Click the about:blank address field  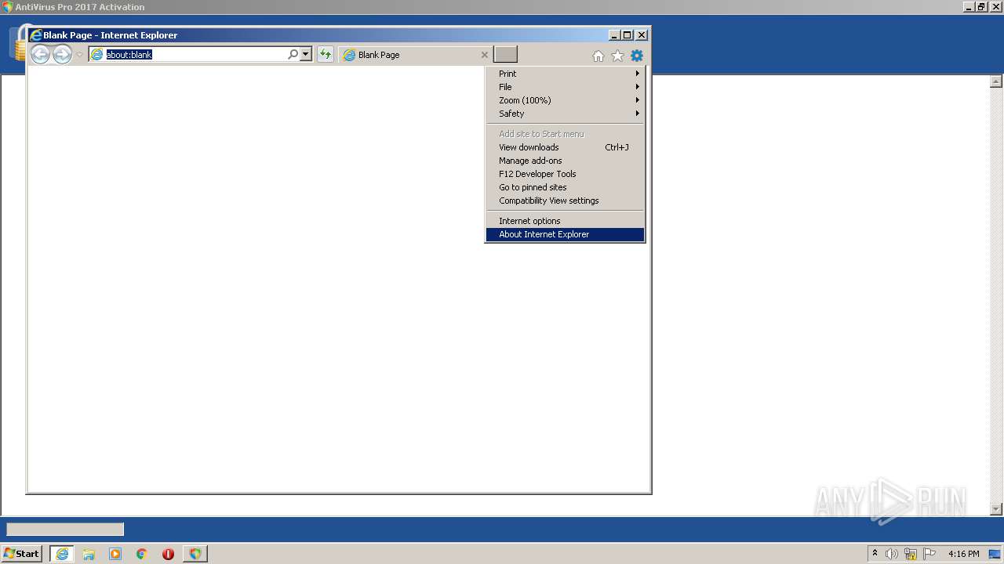[x=195, y=55]
